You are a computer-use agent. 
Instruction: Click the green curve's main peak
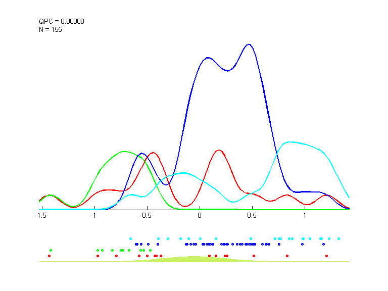[x=124, y=151]
